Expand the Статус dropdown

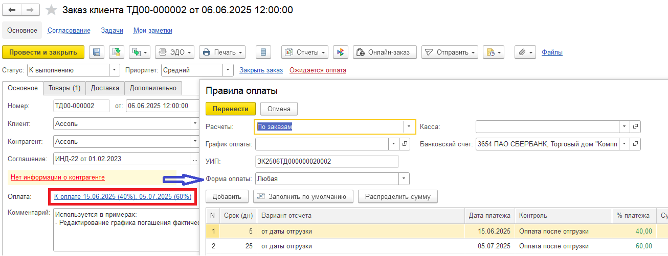(x=114, y=70)
